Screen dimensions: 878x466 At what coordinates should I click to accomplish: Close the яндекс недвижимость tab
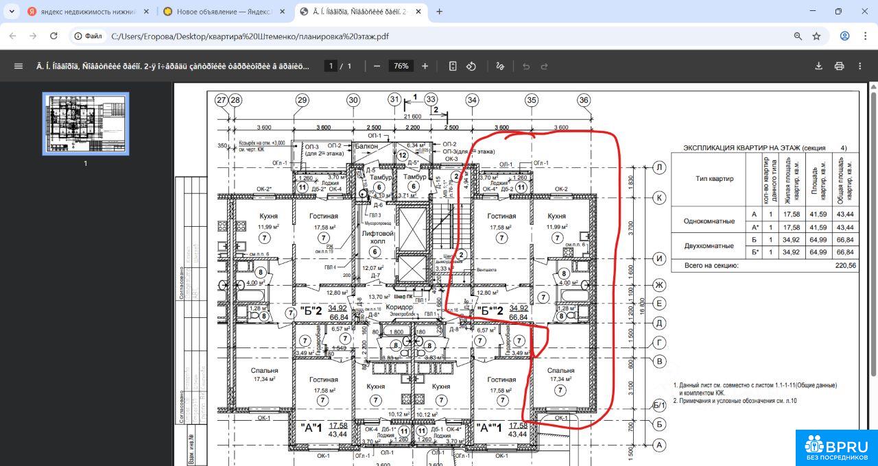coord(145,12)
